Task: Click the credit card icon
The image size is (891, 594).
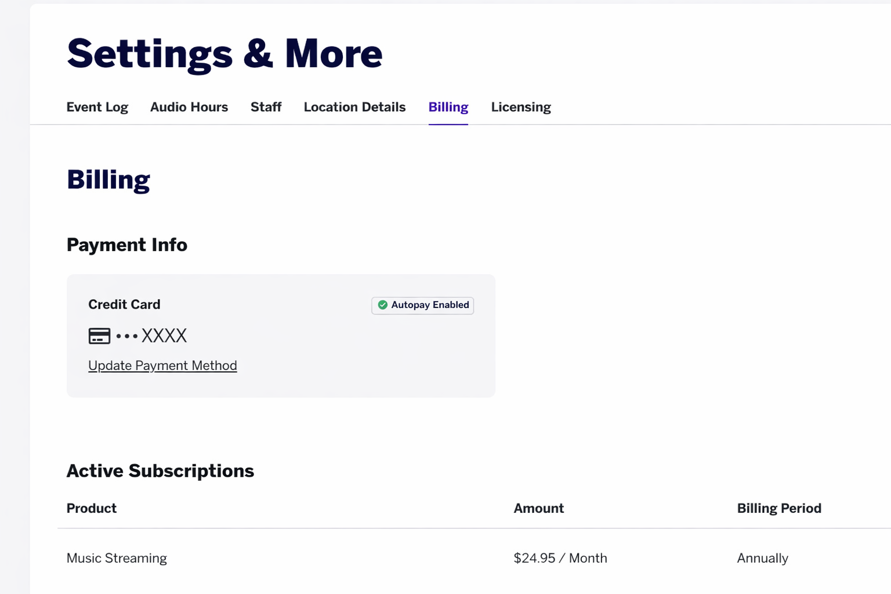Action: pos(99,336)
